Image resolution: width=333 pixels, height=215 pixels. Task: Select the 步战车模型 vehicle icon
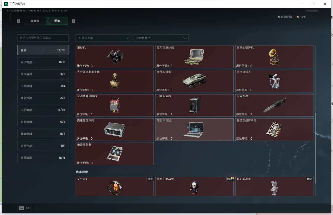[194, 81]
